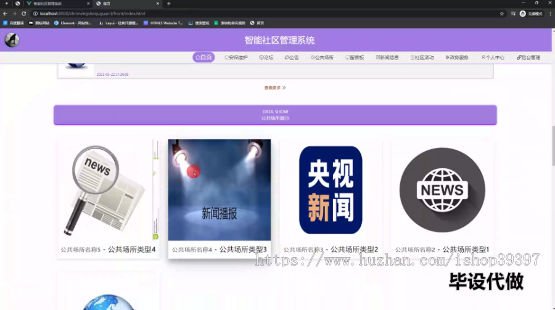
Task: Open the 百度翻译 bookmark
Action: coord(14,23)
